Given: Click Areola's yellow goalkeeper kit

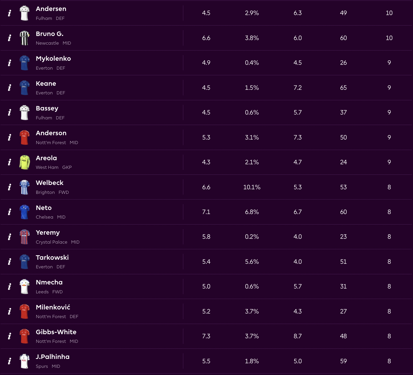Looking at the screenshot, I should (x=25, y=162).
